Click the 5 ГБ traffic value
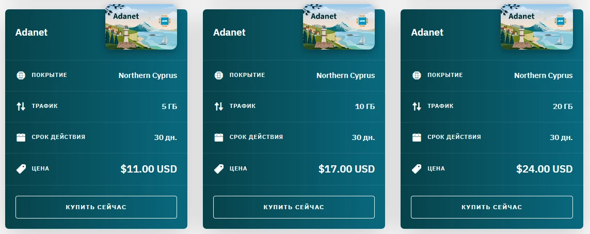Screen dimensions: 590x234 [169, 106]
